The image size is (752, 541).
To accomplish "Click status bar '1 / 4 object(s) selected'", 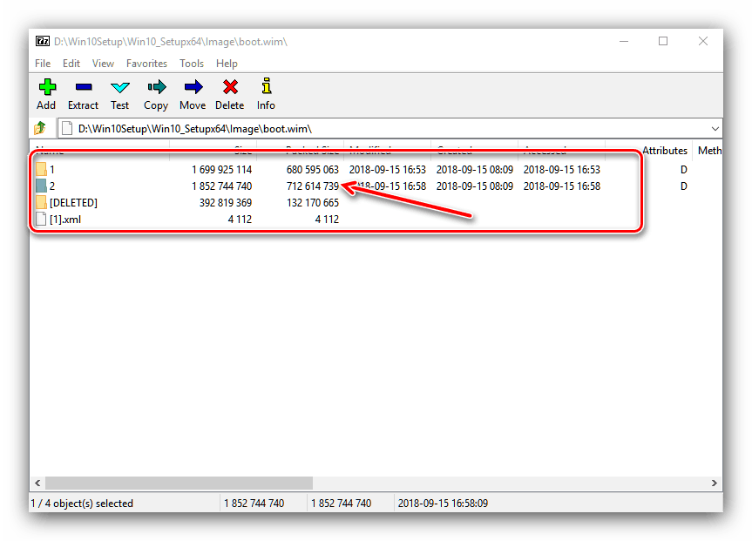I will (82, 504).
